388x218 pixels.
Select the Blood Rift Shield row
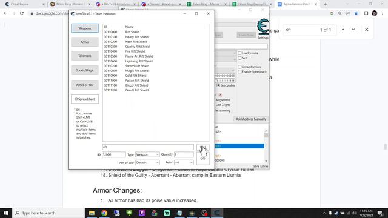(155, 85)
